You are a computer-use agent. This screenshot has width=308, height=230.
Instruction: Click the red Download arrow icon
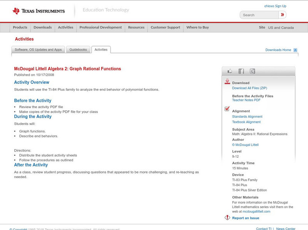tap(227, 82)
